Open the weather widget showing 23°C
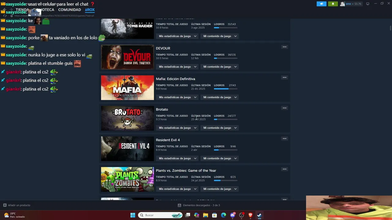The height and width of the screenshot is (220, 392). pos(14,215)
